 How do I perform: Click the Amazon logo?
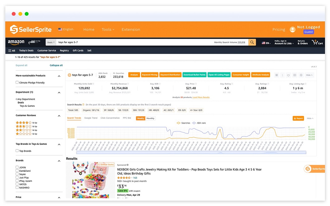(16, 42)
